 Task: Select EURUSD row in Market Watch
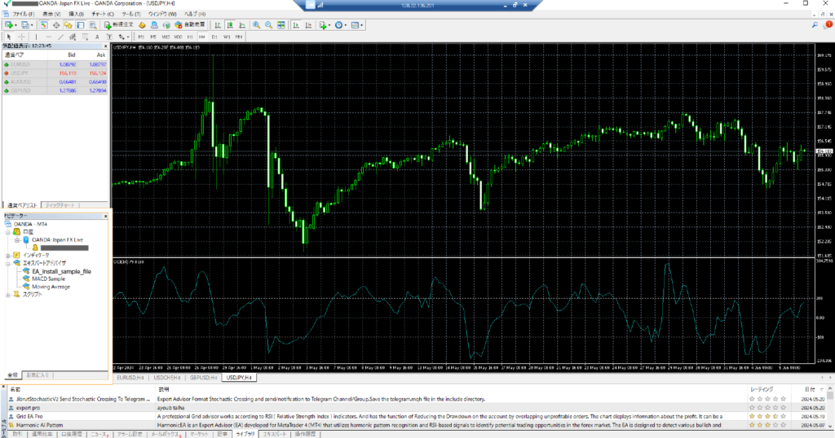(x=55, y=64)
